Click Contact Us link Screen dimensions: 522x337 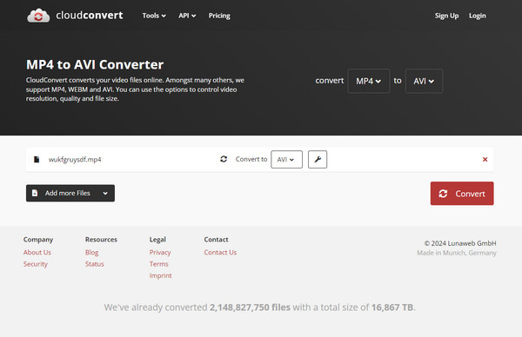pos(220,252)
